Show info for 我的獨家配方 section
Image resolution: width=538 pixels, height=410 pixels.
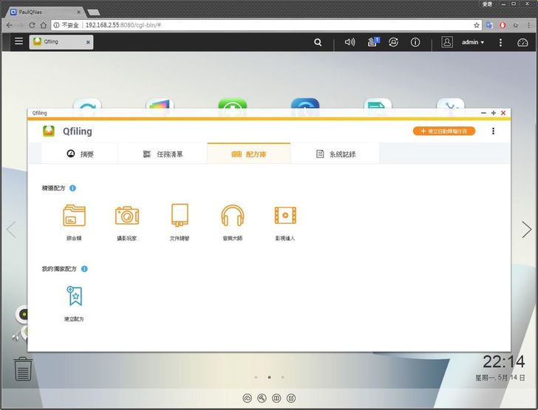84,269
